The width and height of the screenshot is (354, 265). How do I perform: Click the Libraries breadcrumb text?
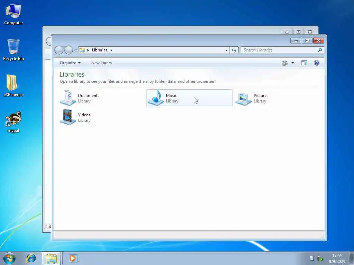point(99,50)
